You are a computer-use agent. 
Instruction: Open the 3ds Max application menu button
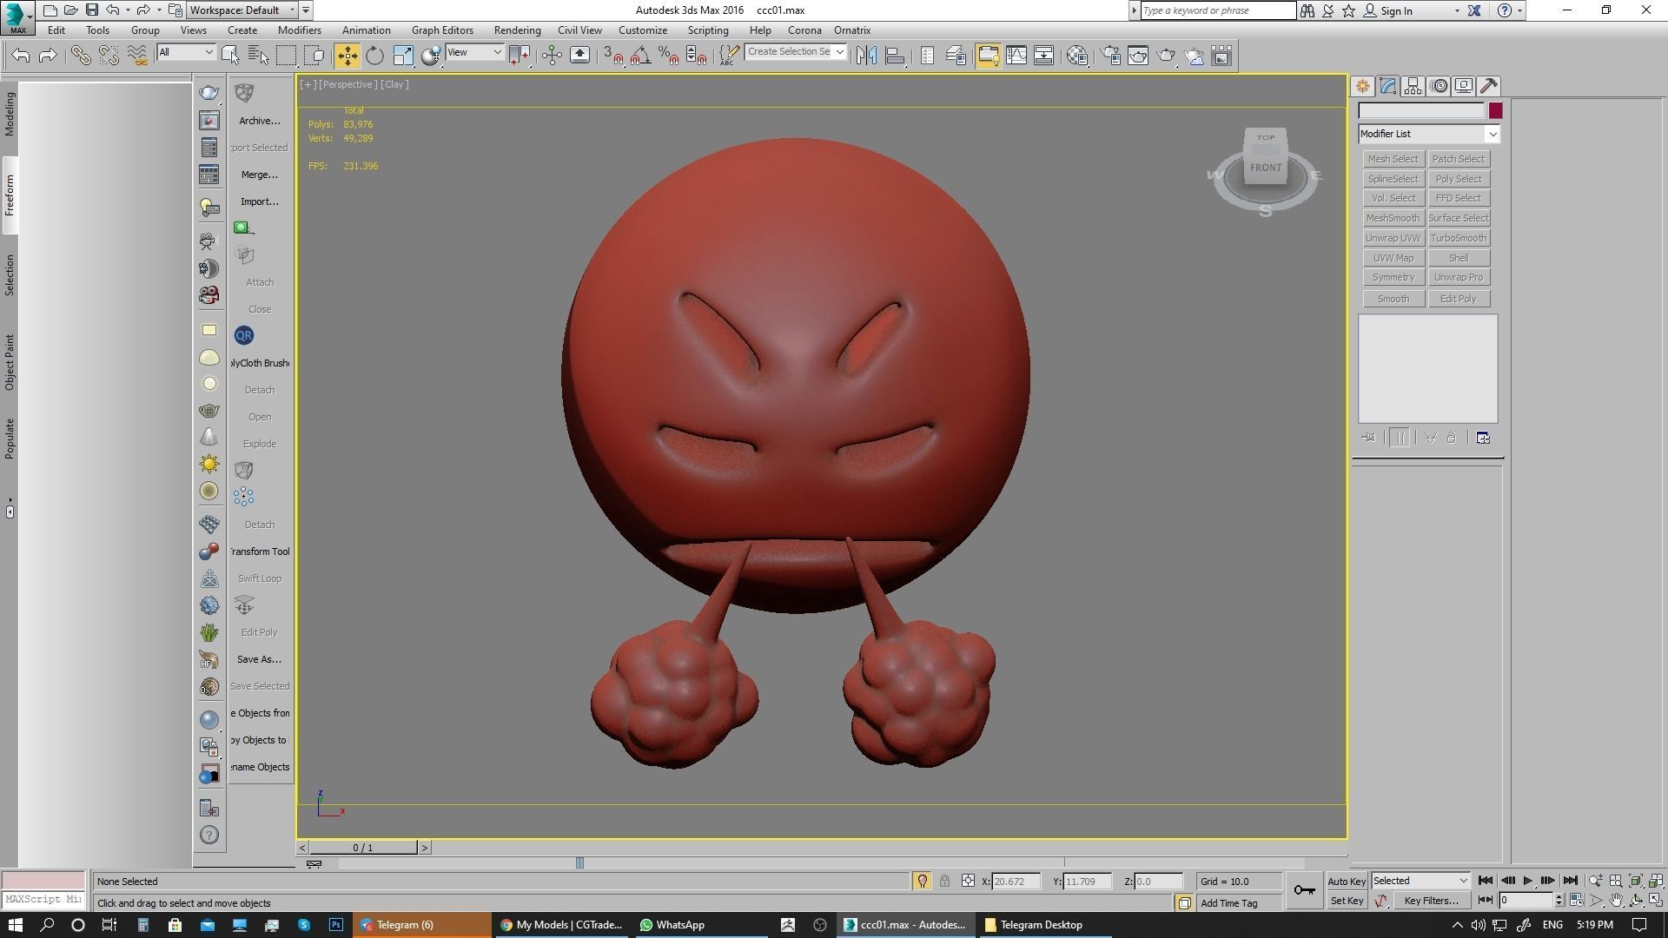pos(17,17)
